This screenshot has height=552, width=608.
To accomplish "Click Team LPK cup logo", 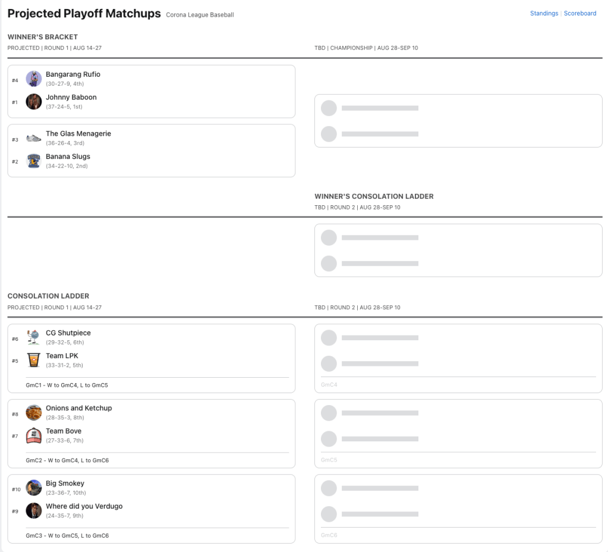I will tap(34, 360).
